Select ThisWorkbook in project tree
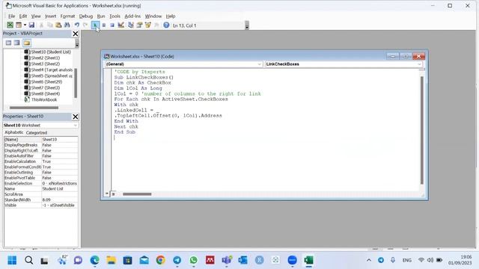The width and height of the screenshot is (479, 269). pos(44,99)
